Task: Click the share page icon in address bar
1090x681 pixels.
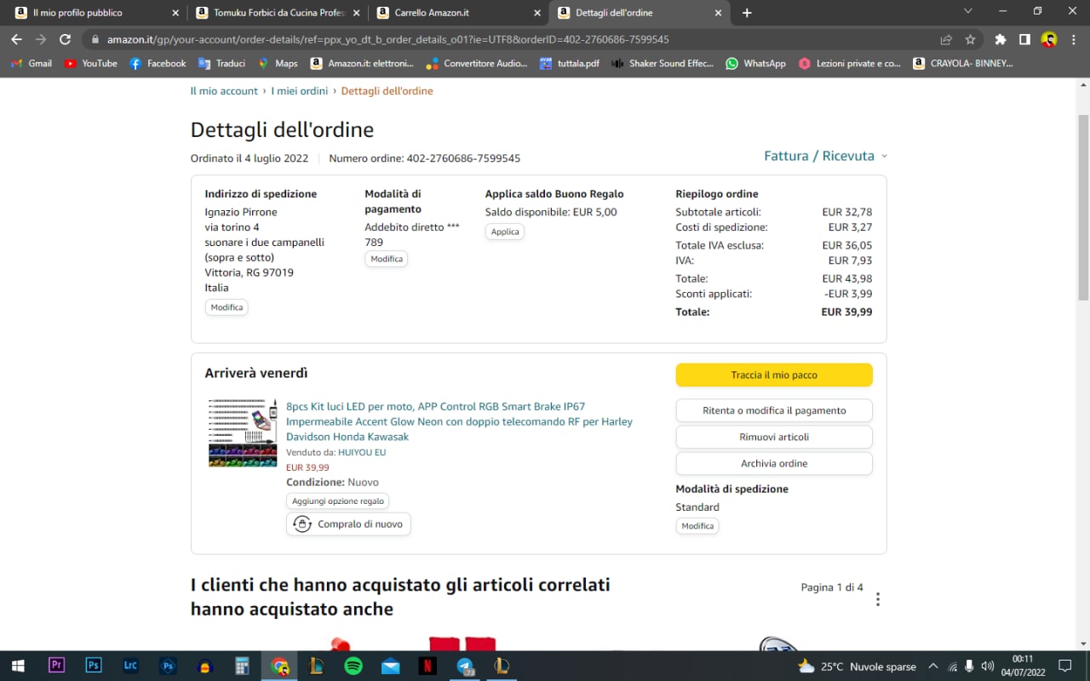Action: tap(946, 39)
